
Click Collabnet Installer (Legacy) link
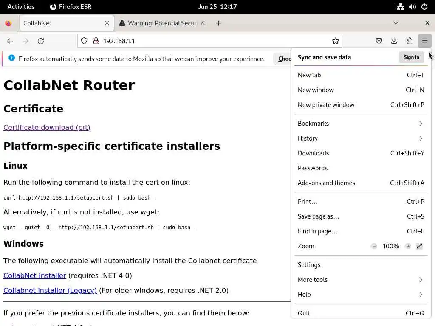coord(50,290)
